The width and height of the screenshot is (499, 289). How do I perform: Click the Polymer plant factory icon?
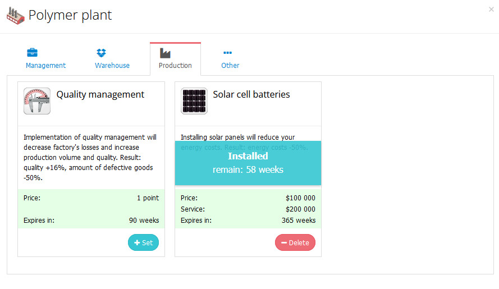[x=15, y=15]
